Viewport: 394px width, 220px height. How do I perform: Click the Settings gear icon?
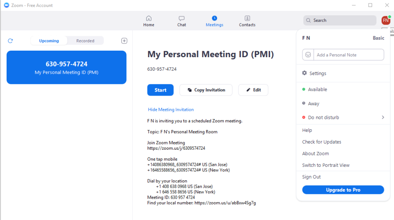point(304,73)
